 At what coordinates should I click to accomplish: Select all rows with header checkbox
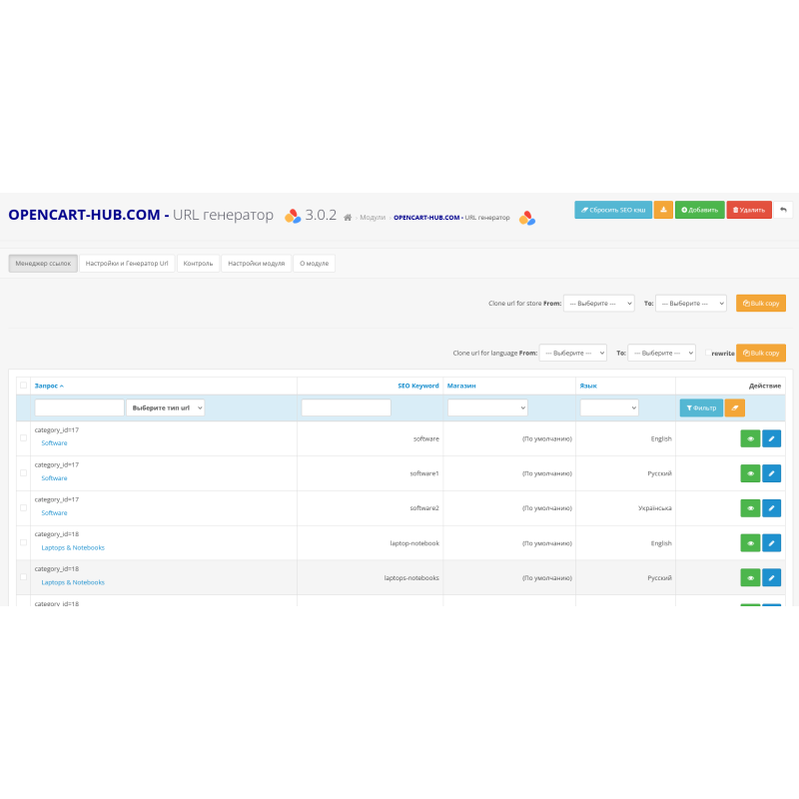coord(24,384)
